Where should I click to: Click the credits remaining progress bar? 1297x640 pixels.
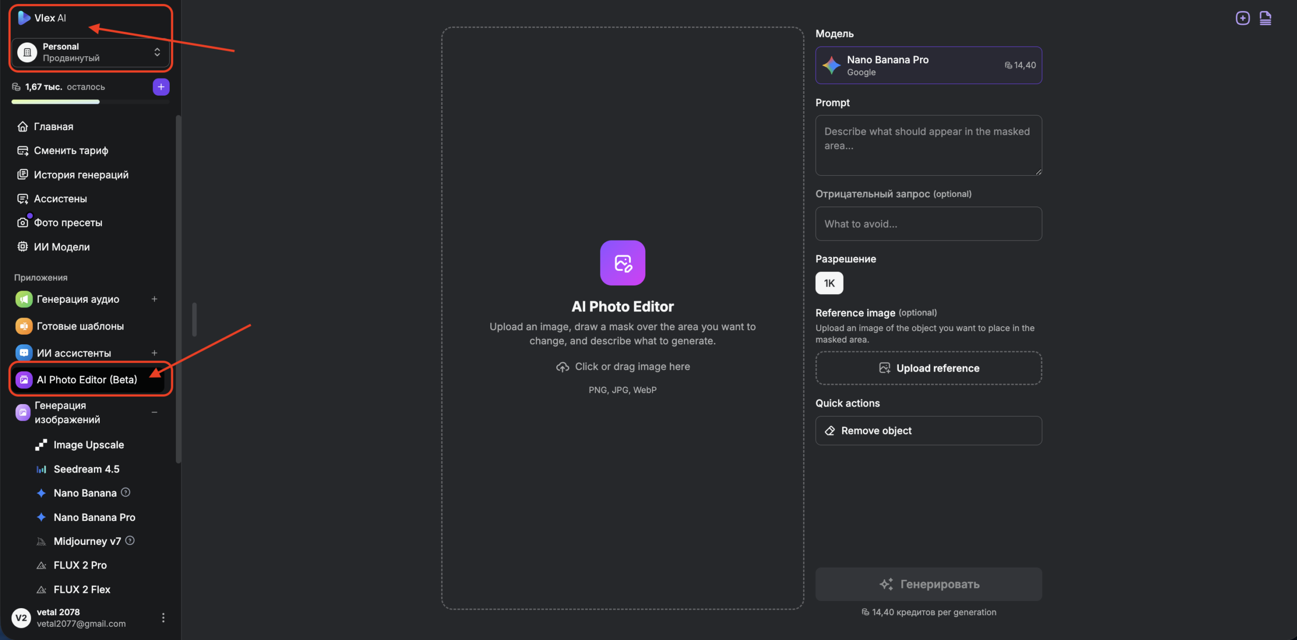point(90,102)
